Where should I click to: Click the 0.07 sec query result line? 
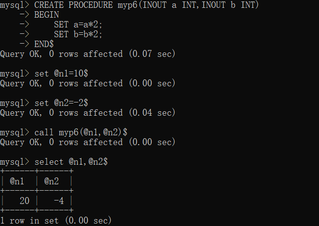[x=88, y=54]
